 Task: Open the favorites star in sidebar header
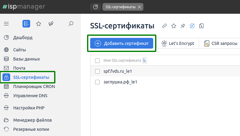click(x=38, y=24)
